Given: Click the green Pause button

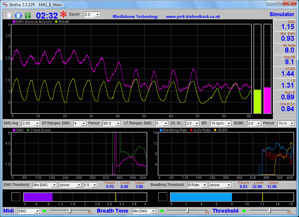Looking at the screenshot, I should pyautogui.click(x=28, y=16).
